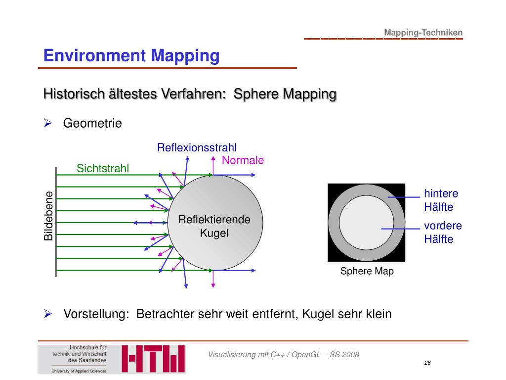Click the 'Environment Mapping' slide title
The image size is (506, 380).
(131, 55)
